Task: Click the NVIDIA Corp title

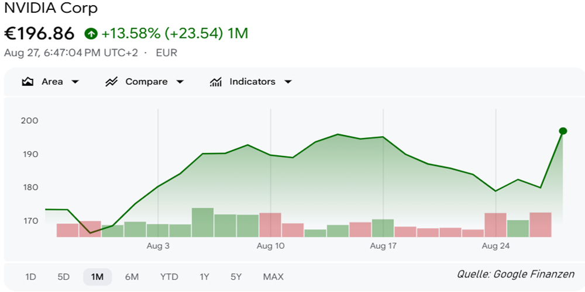Action: (x=51, y=8)
